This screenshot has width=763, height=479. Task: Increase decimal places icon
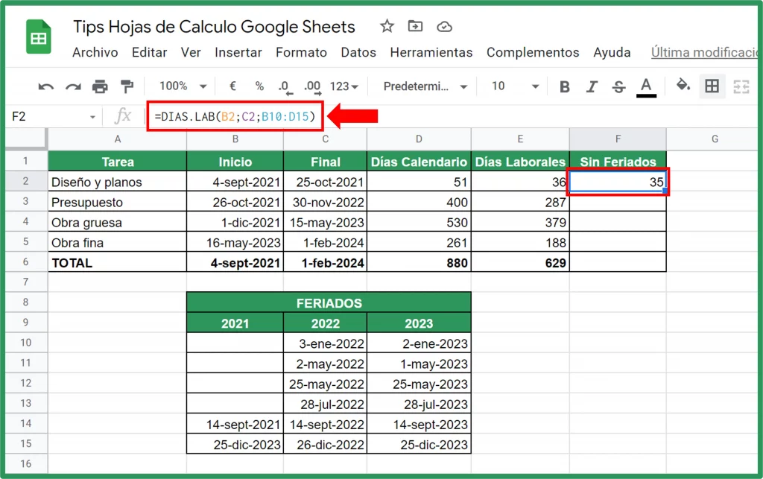(311, 86)
